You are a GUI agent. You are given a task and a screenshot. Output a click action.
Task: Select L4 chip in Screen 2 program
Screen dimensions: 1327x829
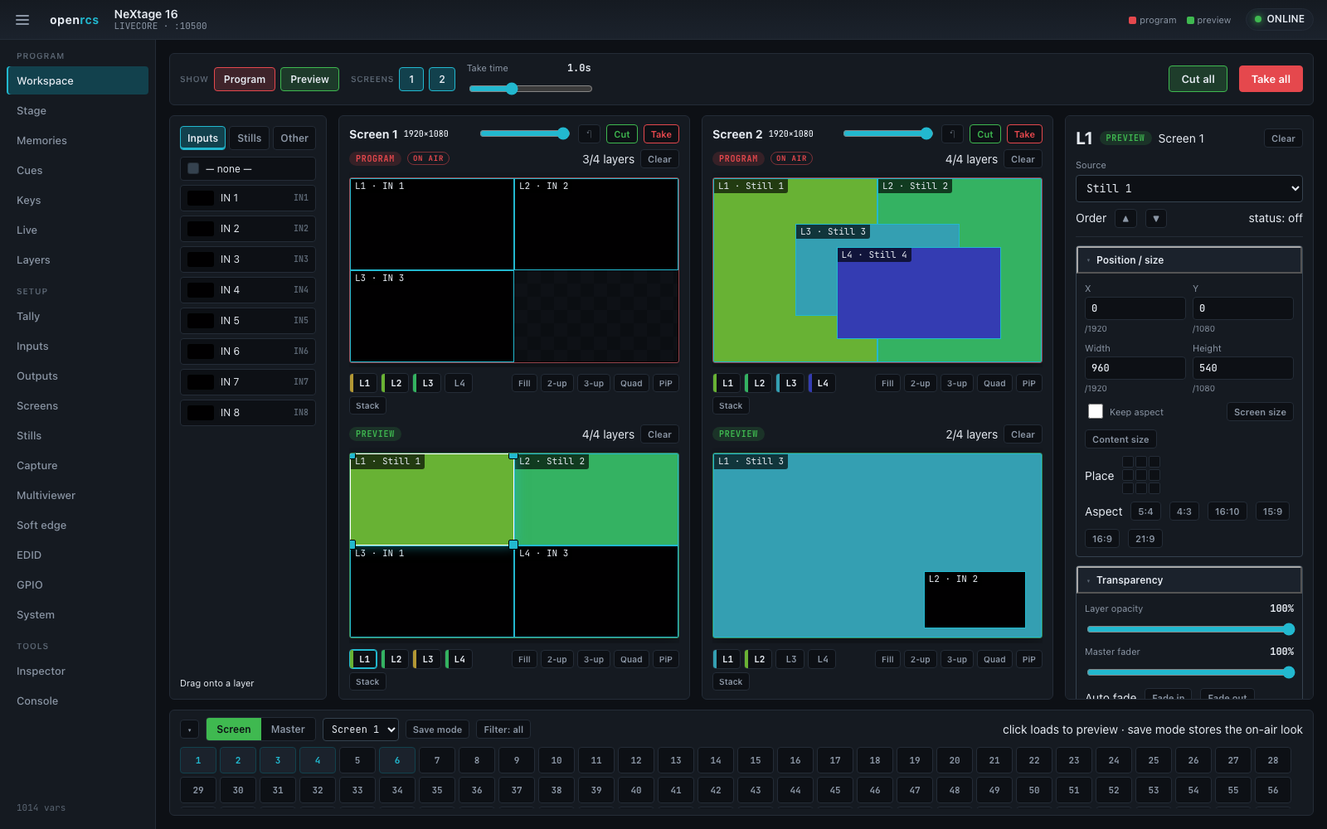pyautogui.click(x=822, y=383)
